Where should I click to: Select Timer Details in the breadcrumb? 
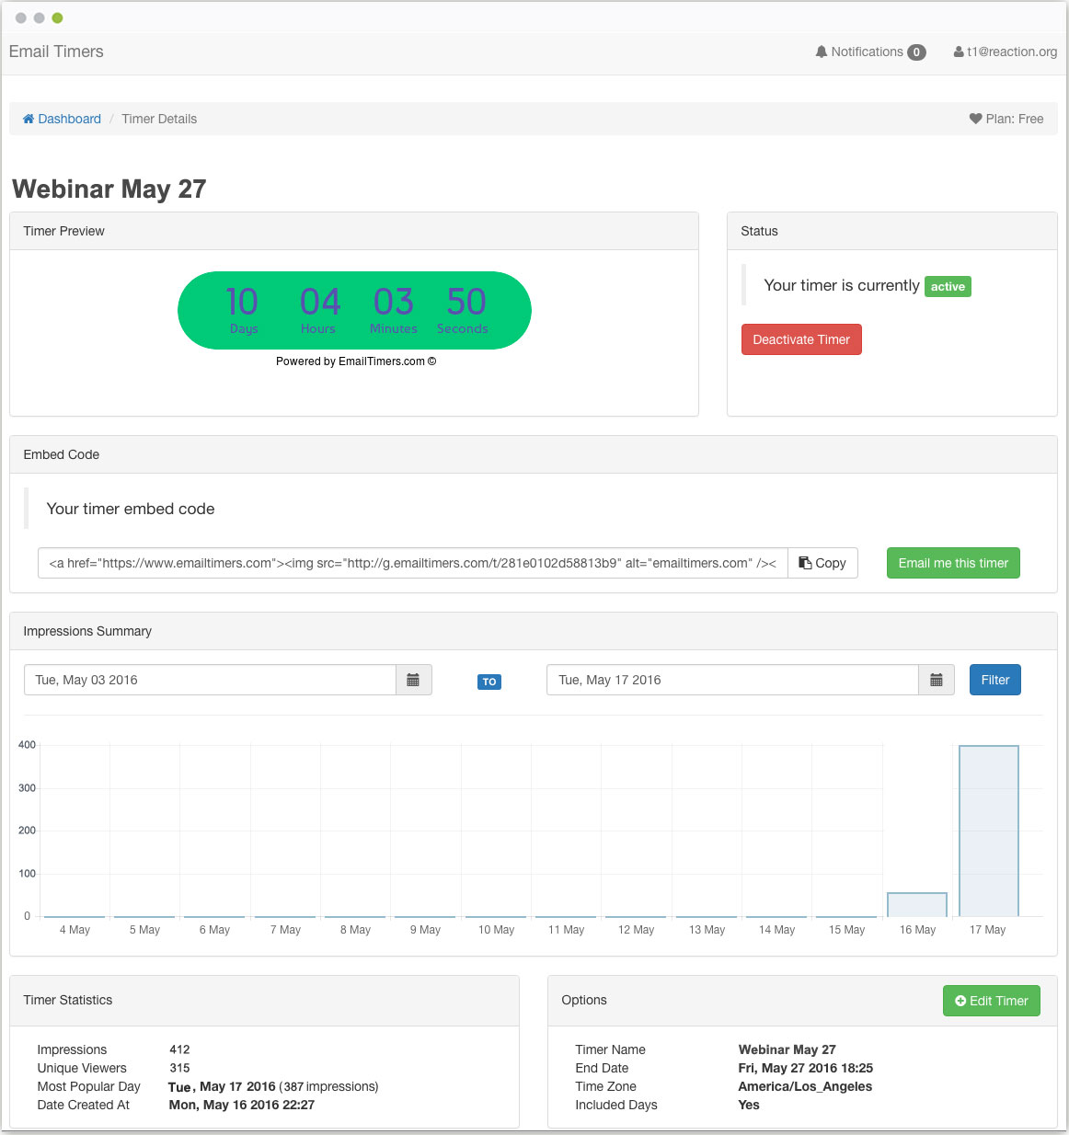pyautogui.click(x=158, y=119)
